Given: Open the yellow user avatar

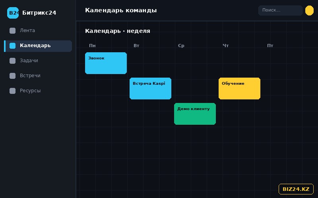Looking at the screenshot, I should tap(309, 11).
